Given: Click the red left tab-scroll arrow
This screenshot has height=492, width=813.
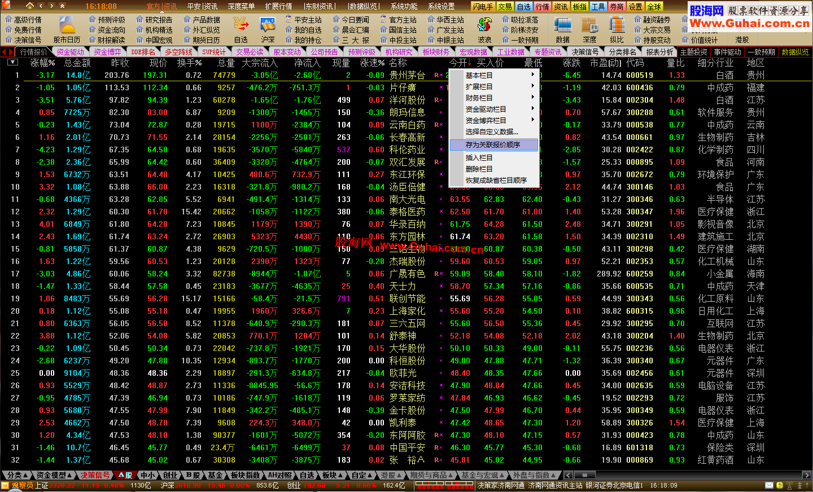Looking at the screenshot, I should pos(5,52).
